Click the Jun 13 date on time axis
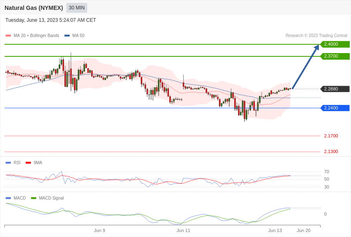This screenshot has height=237, width=351. 275,230
